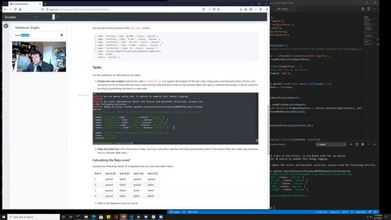Open the terminal selector dropdown '1: node'
391x220 pixels.
[x=331, y=144]
